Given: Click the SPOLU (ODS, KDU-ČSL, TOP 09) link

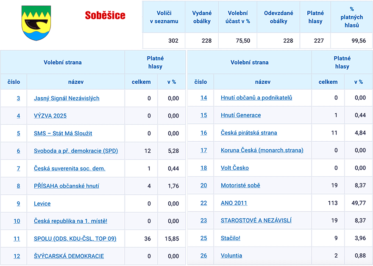Looking at the screenshot, I should coord(75,239).
